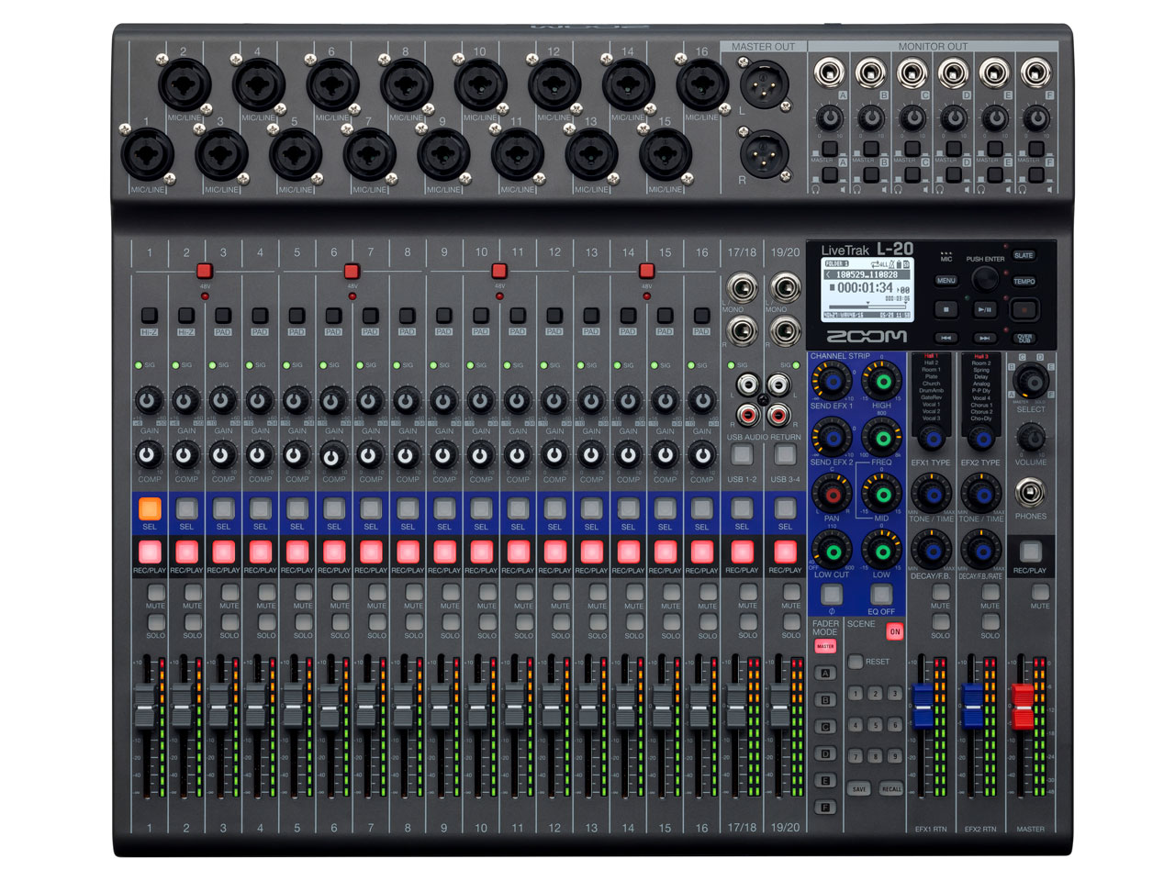Viewport: 1175px width, 881px height.
Task: Toggle EQ OFF in the channel strip
Action: click(882, 595)
